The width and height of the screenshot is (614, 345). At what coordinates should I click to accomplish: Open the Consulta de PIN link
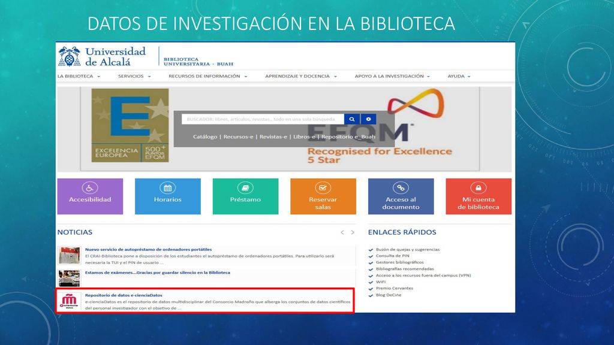pos(392,256)
